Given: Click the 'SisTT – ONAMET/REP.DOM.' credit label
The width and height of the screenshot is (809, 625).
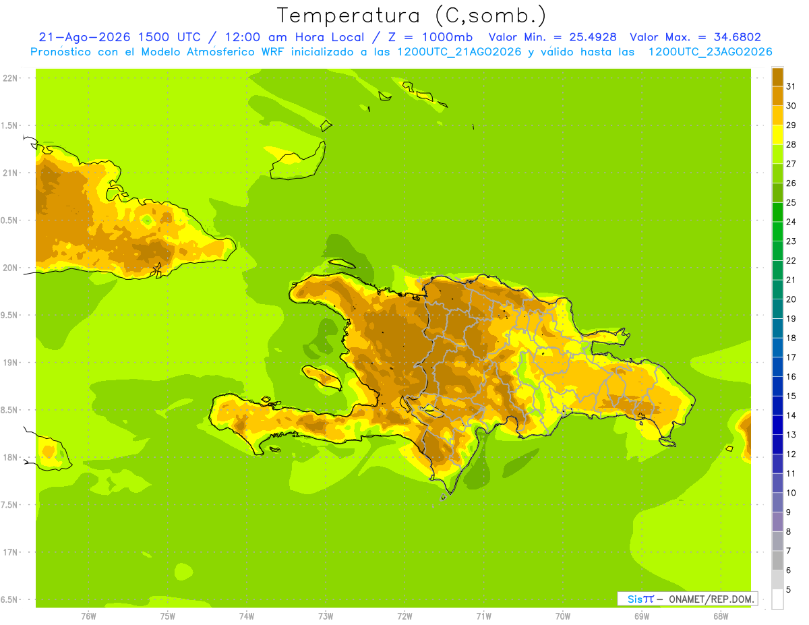Looking at the screenshot, I should point(687,599).
